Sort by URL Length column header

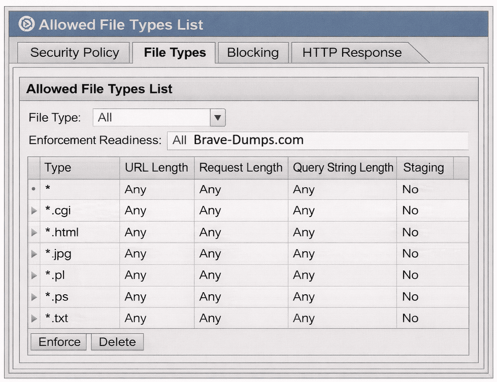[x=156, y=168]
